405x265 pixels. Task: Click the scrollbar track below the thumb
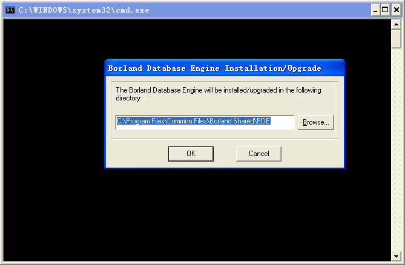point(396,149)
